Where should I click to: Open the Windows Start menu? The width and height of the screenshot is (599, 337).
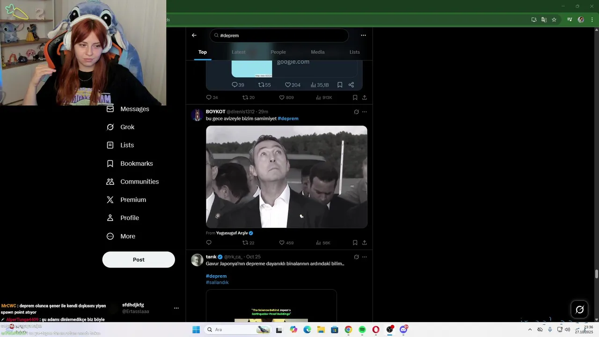(196, 330)
